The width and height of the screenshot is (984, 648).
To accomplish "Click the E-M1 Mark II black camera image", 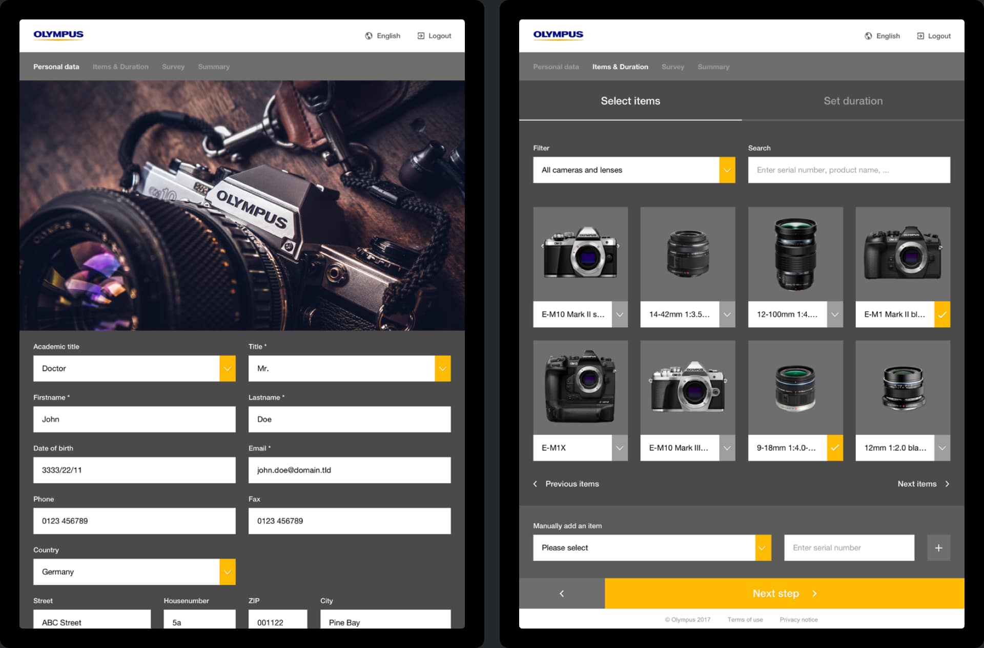I will (903, 254).
